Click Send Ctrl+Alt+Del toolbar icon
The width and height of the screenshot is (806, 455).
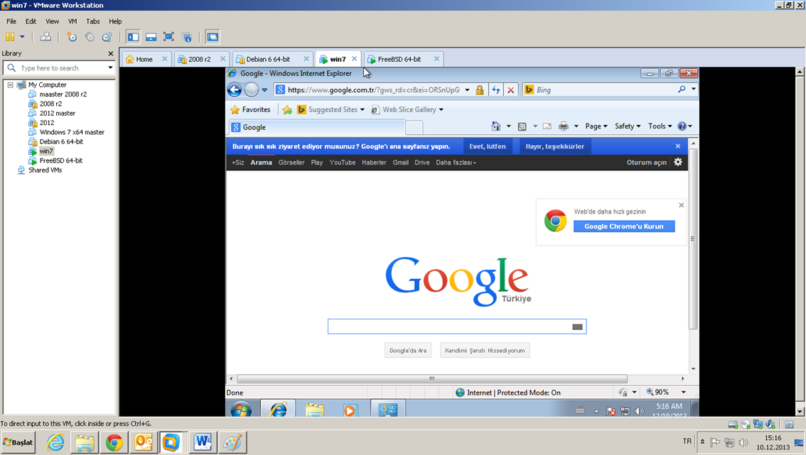click(45, 37)
